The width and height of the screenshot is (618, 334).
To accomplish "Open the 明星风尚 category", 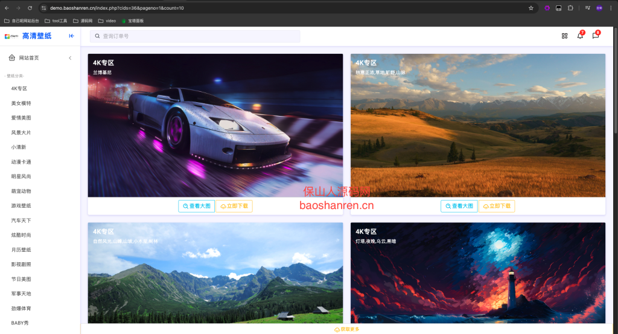I will pos(21,176).
